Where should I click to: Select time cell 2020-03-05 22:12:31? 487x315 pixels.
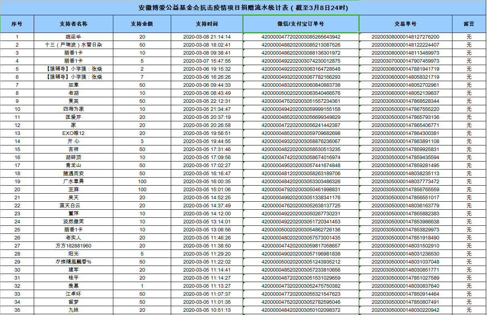click(207, 101)
